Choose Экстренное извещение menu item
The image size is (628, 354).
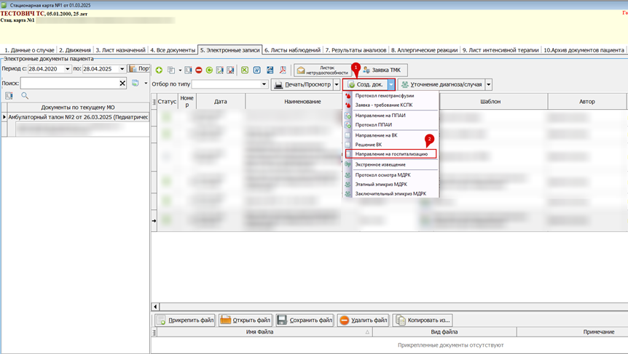(x=391, y=164)
